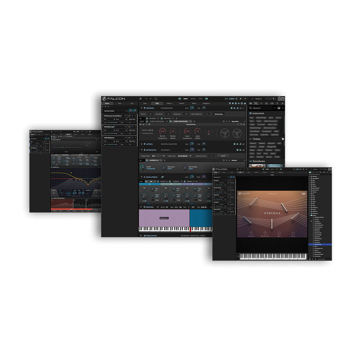Toggle power for DRUM oscillator
This screenshot has height=357, width=357.
click(184, 181)
